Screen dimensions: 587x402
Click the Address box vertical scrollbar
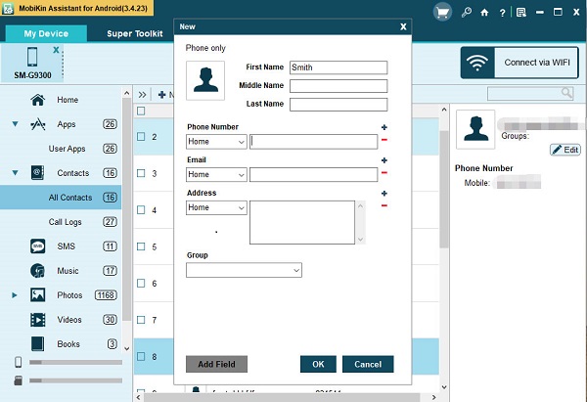[x=360, y=223]
